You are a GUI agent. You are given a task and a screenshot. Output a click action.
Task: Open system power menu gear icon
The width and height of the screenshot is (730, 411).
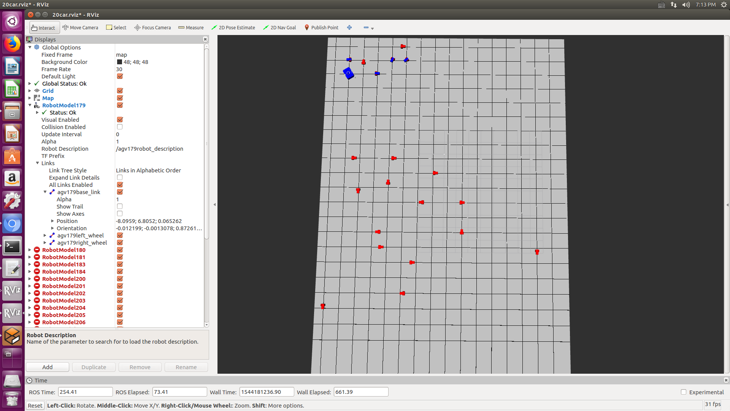click(724, 5)
